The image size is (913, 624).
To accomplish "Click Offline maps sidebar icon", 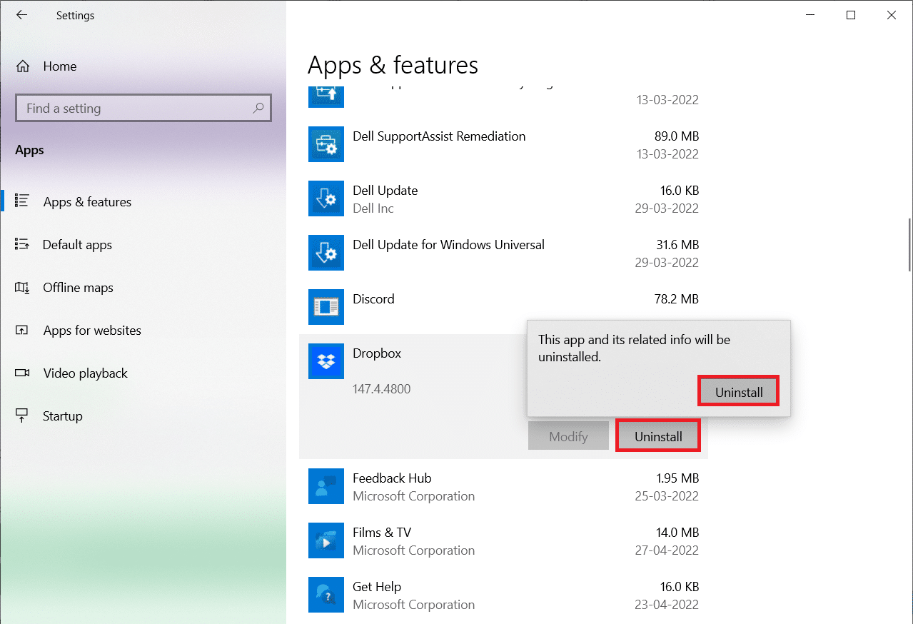I will point(21,287).
